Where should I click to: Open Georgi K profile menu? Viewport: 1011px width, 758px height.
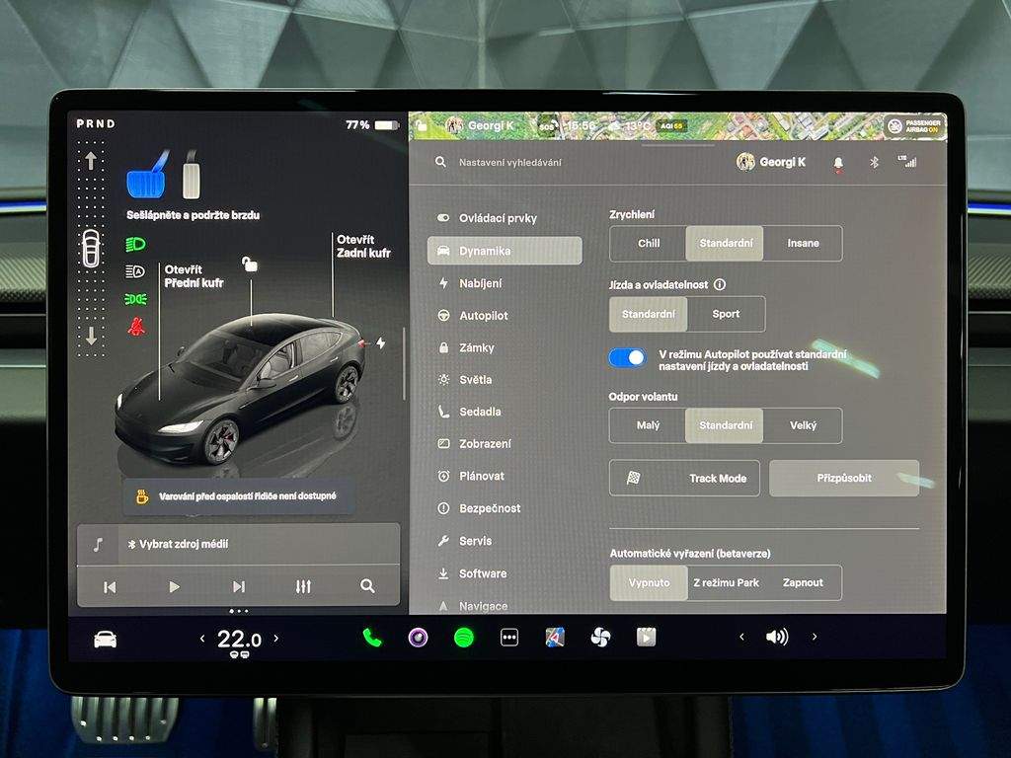tap(772, 162)
